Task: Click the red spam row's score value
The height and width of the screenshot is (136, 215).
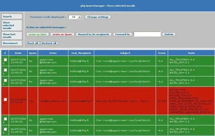Action: 162,101
